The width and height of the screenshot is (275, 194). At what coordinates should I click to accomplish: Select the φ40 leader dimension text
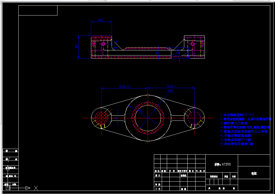point(171,91)
